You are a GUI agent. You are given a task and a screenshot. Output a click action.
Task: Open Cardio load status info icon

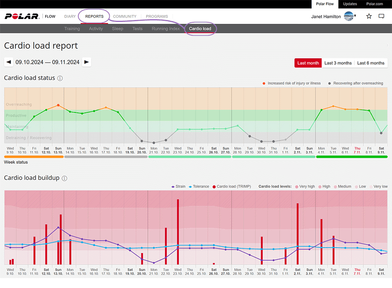pos(60,78)
